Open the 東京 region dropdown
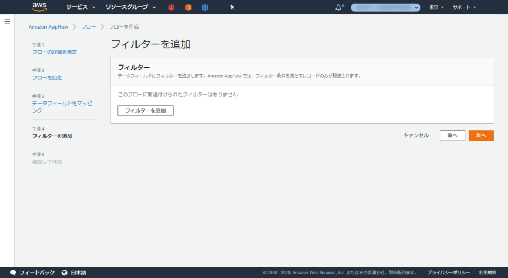This screenshot has width=508, height=278. point(437,7)
